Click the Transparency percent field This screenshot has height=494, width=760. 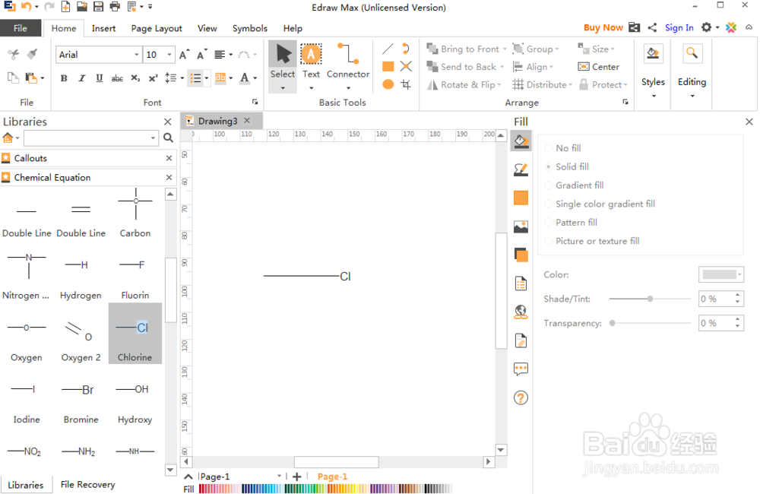(x=717, y=323)
